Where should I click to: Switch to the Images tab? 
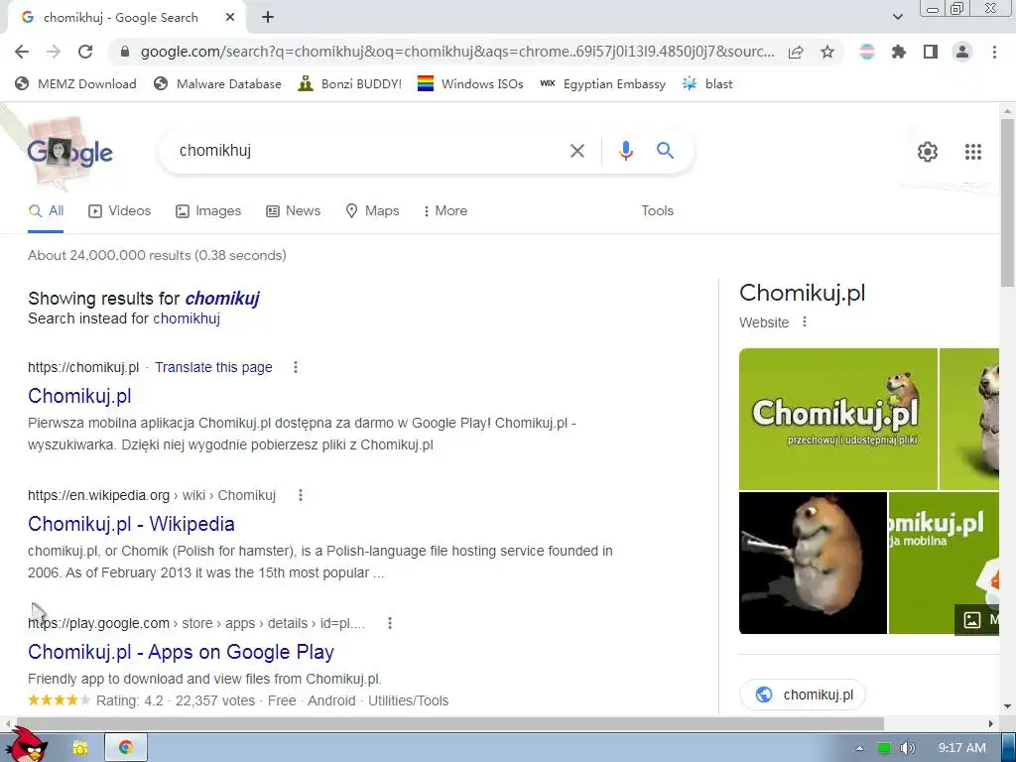tap(208, 210)
